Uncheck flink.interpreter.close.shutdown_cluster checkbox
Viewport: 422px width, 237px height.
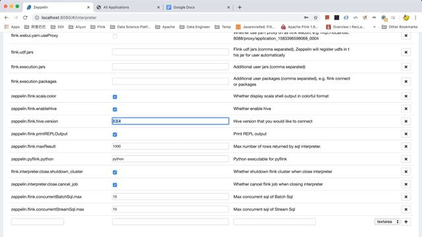click(115, 172)
